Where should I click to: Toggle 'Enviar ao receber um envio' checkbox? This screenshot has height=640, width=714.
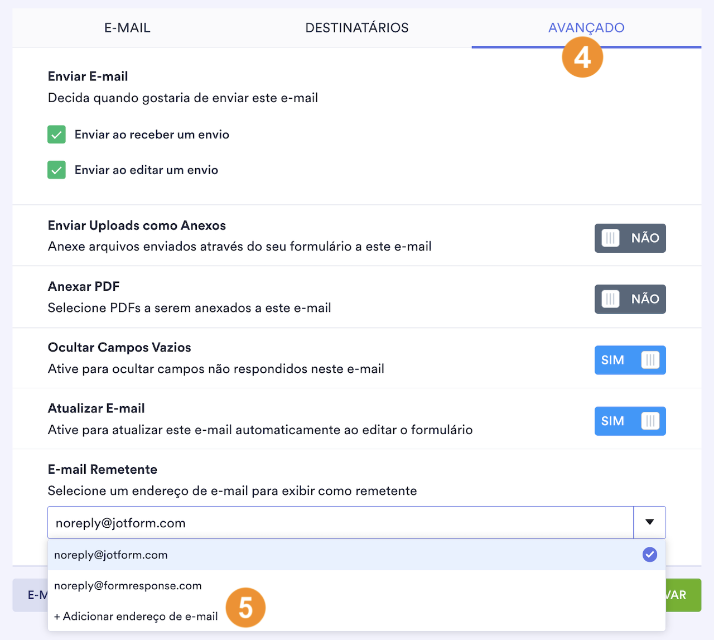point(57,134)
